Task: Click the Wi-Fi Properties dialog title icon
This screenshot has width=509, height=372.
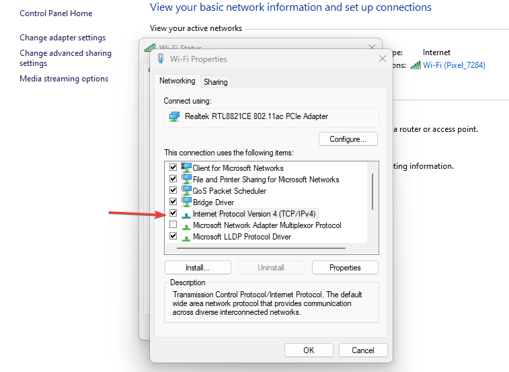Action: point(160,59)
